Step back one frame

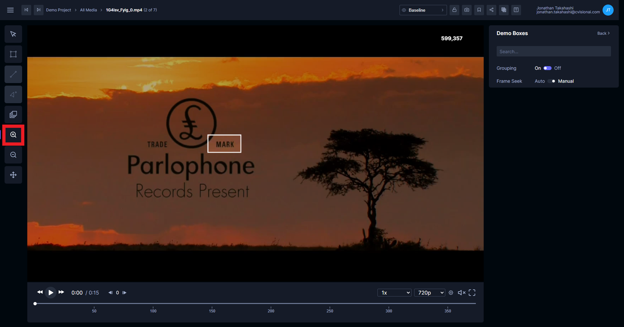(x=110, y=293)
